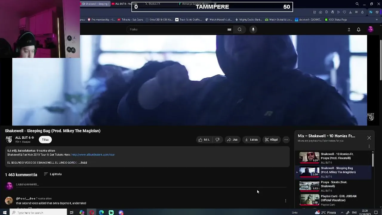Create a clip with Klippi button
The height and width of the screenshot is (215, 382).
[271, 139]
